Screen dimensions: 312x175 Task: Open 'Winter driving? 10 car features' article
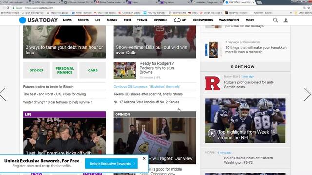58,102
